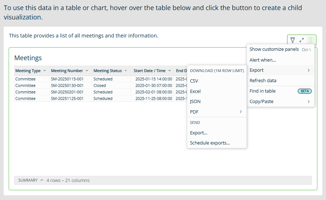Expand the table to full screen
Screen dimensions: 326x200
click(302, 40)
